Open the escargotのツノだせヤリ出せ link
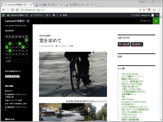 134,102
